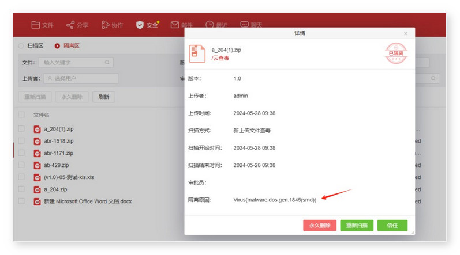460x255 pixels.
Task: Open the 分享 nav item
Action: point(77,25)
